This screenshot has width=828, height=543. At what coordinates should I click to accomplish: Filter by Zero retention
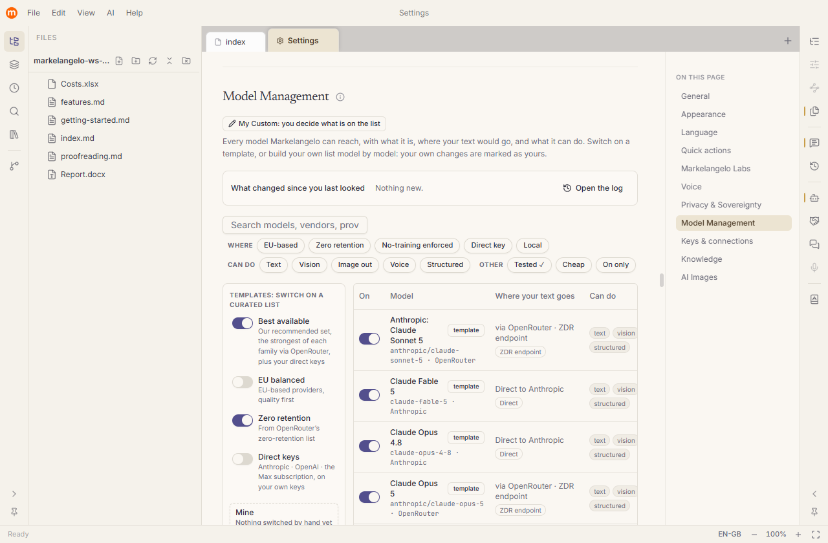(340, 246)
